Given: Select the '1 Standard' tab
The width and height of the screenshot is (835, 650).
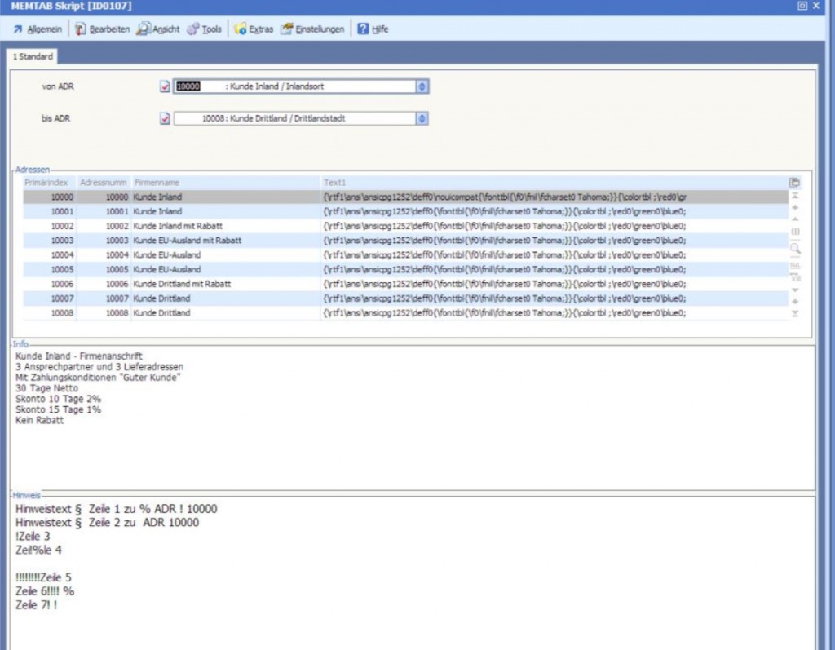Looking at the screenshot, I should [x=33, y=57].
